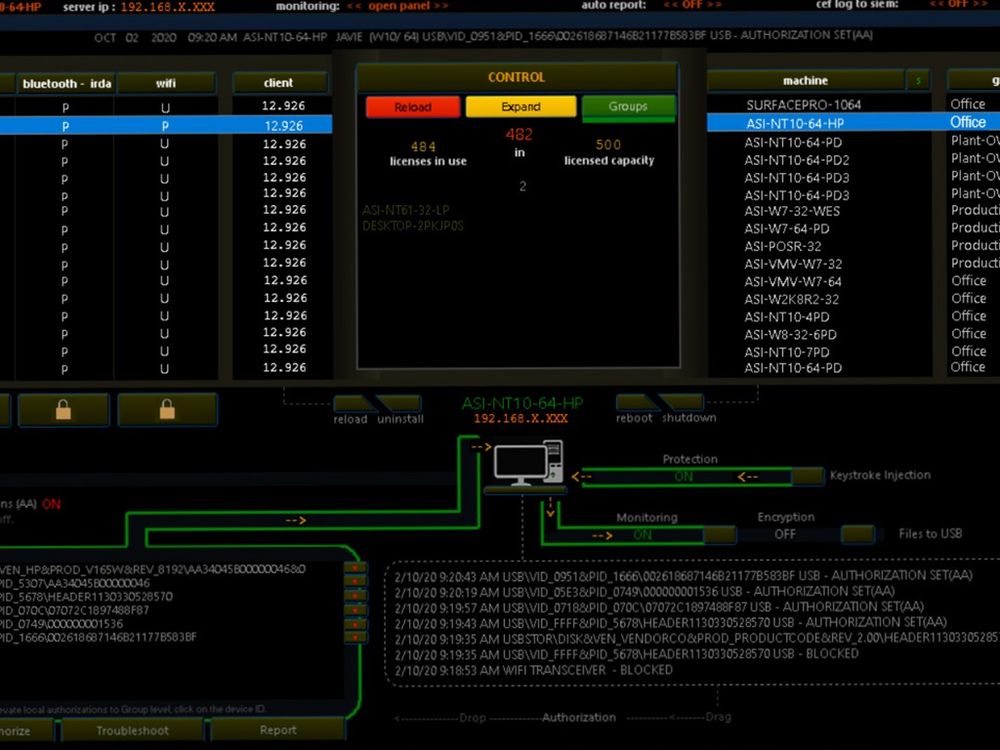This screenshot has height=750, width=1000.
Task: Click the first padlock lock button
Action: pos(63,410)
